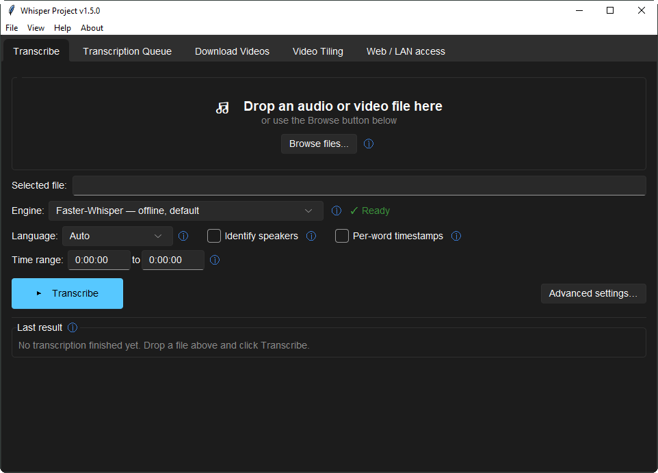Screen dimensions: 658x473
Task: Click the Time range start field
Action: tap(99, 260)
